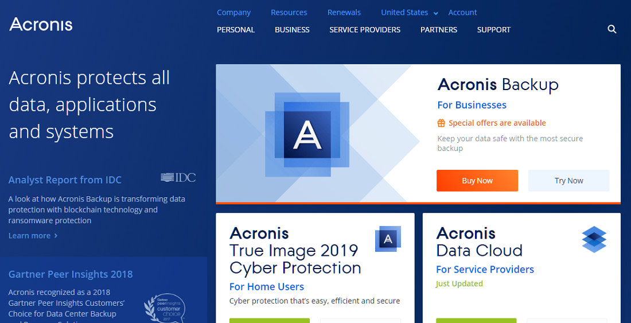Open Acronis True Image 2019 Cyber Protection title
Viewport: 631px width, 323px height.
pos(295,250)
